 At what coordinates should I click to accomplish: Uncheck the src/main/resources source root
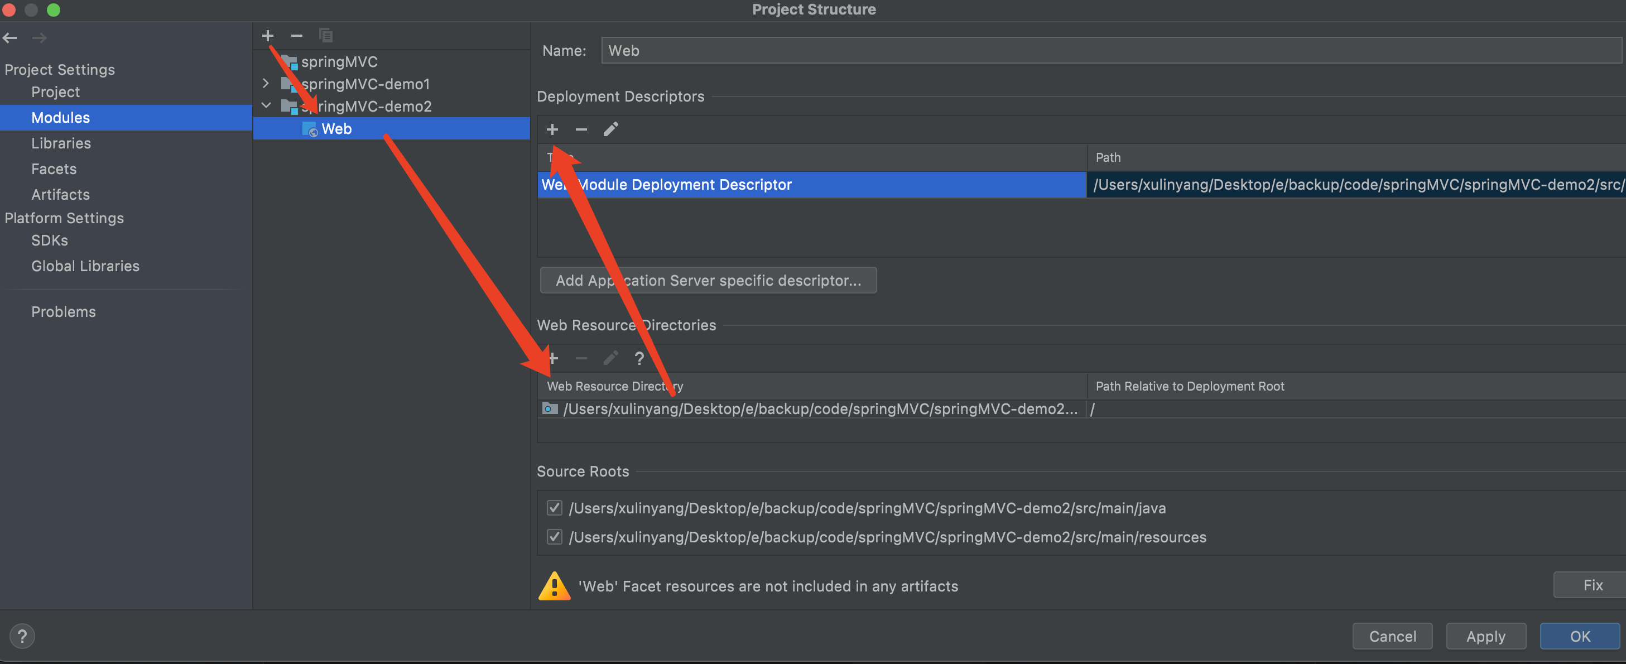click(x=554, y=537)
